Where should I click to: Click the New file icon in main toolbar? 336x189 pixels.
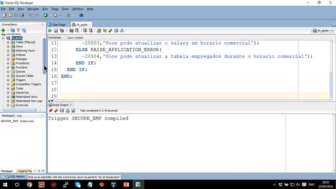[x=5, y=15]
